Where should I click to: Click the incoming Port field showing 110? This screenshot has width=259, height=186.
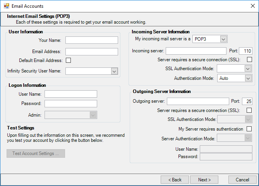coord(246,51)
